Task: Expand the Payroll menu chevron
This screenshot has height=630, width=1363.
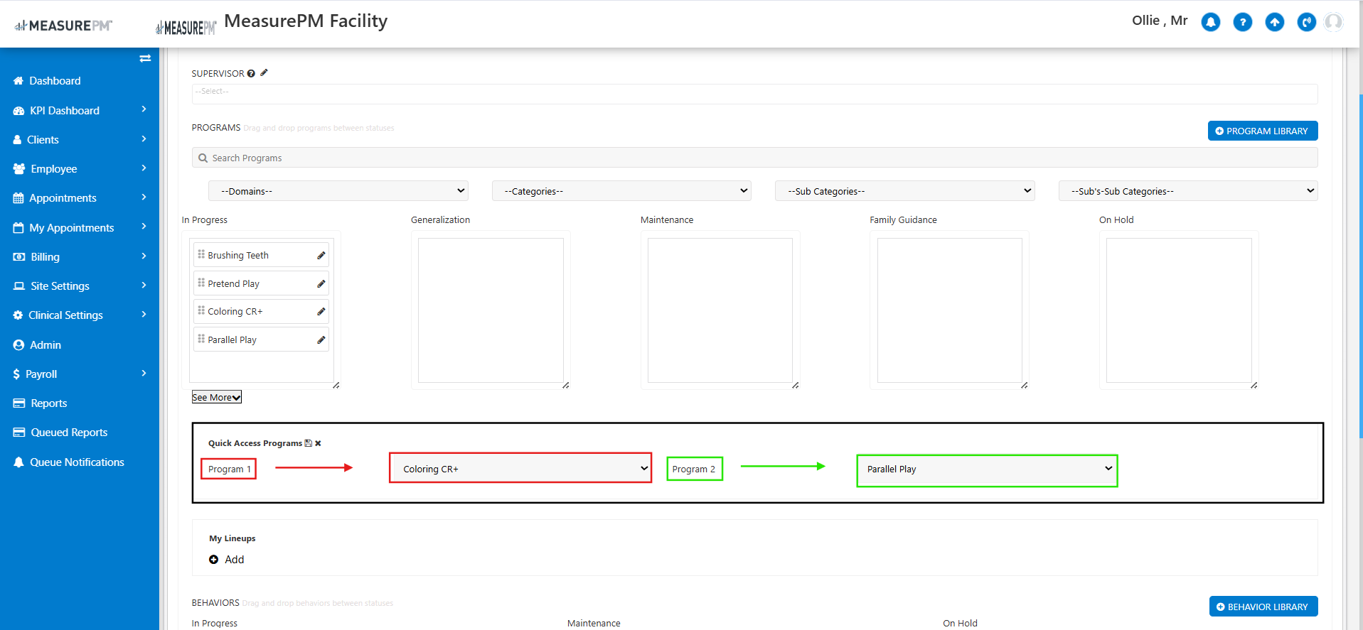Action: point(144,373)
